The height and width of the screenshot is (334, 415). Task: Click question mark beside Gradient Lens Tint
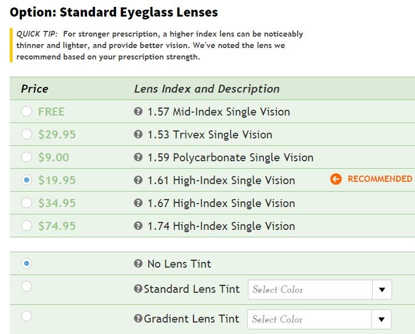click(138, 319)
